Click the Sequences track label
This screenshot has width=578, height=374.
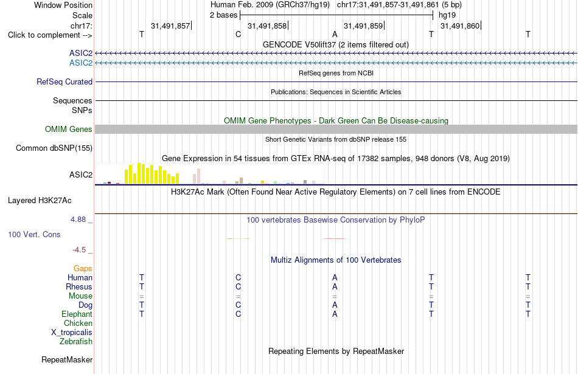(72, 100)
